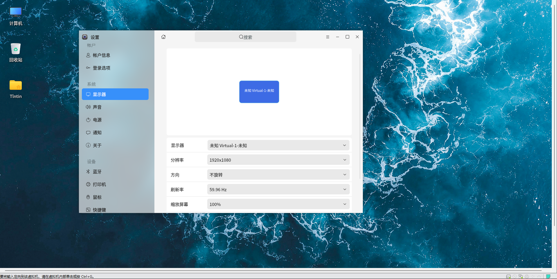The height and width of the screenshot is (279, 557).
Task: Open 通知 settings in the sidebar
Action: tap(115, 132)
